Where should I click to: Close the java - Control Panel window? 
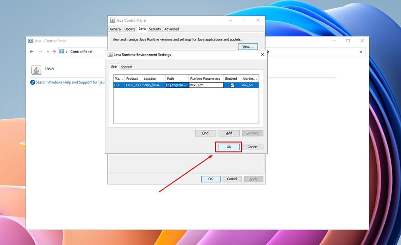362,40
